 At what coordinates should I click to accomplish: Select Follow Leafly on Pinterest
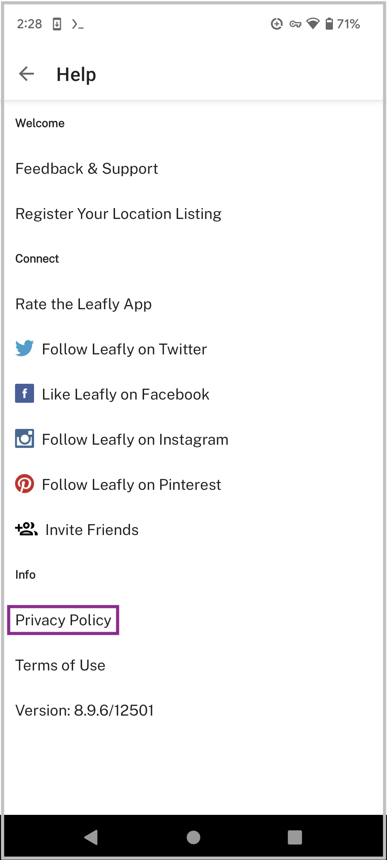pyautogui.click(x=132, y=485)
